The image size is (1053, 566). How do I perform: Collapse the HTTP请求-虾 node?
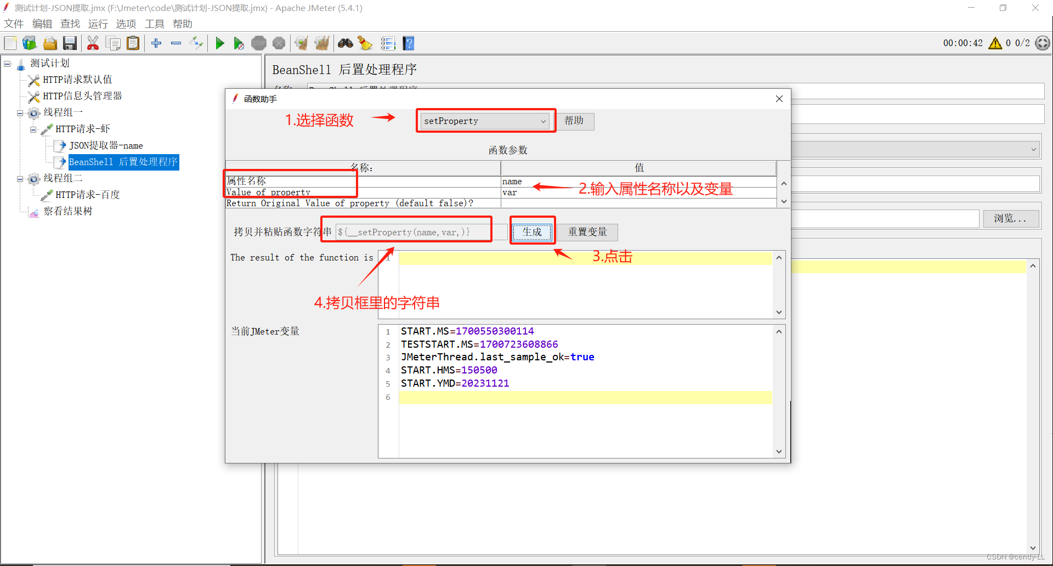(33, 130)
